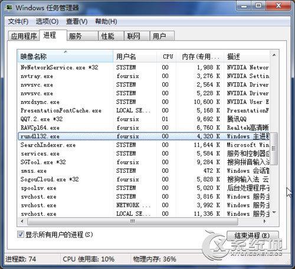Open the 帮助(H) menu

(106, 21)
